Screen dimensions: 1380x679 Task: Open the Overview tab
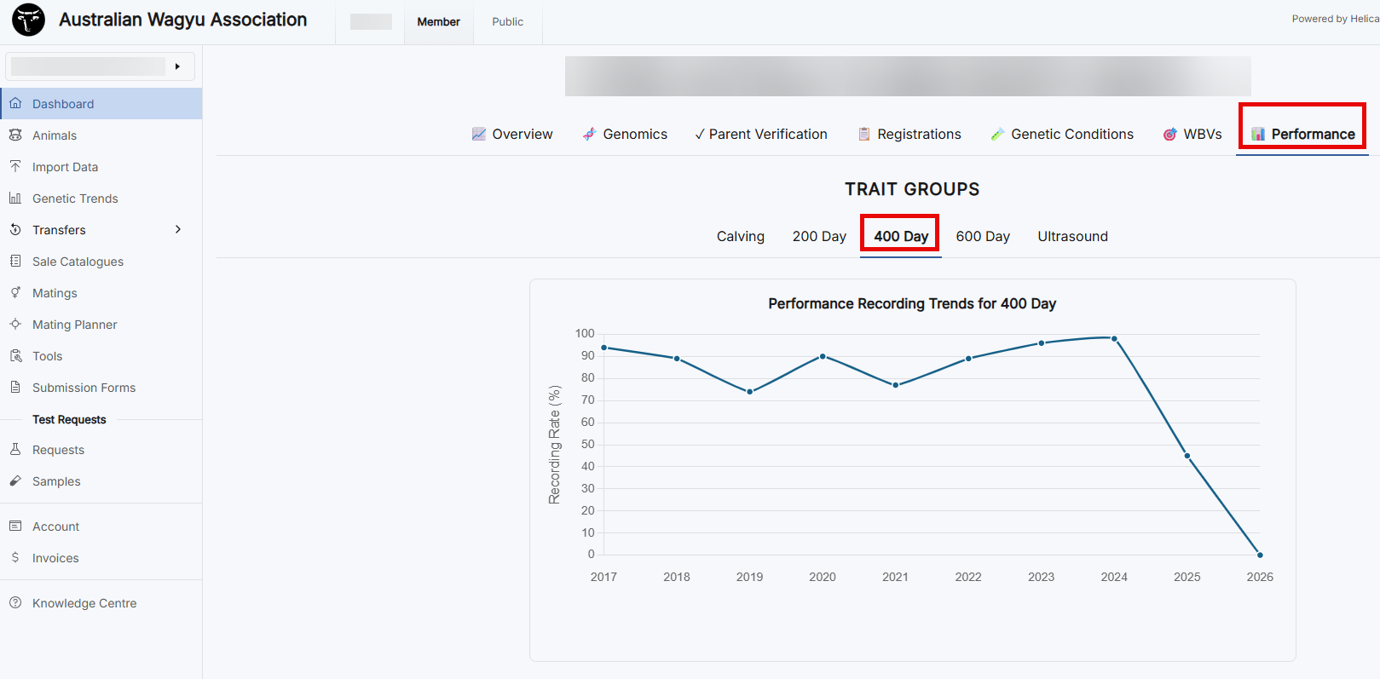click(x=512, y=135)
